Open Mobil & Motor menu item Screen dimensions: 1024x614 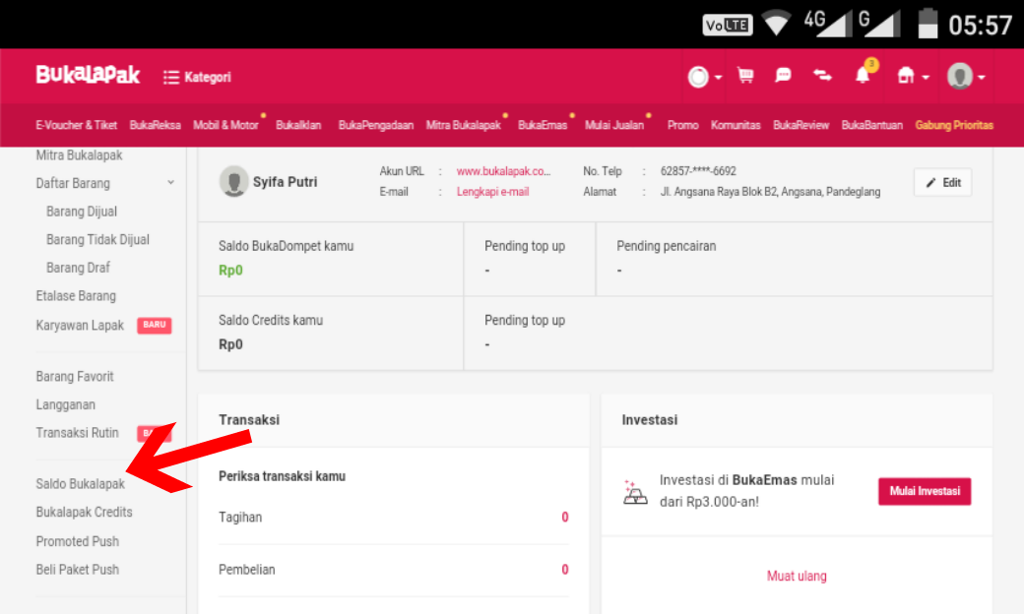tap(225, 125)
